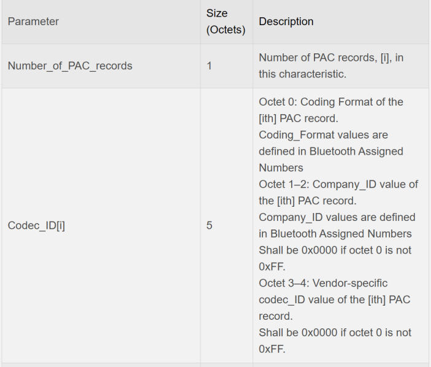The width and height of the screenshot is (431, 367).
Task: Click the 'codec_ID value of the [ith] PAC' line
Action: pos(335,299)
